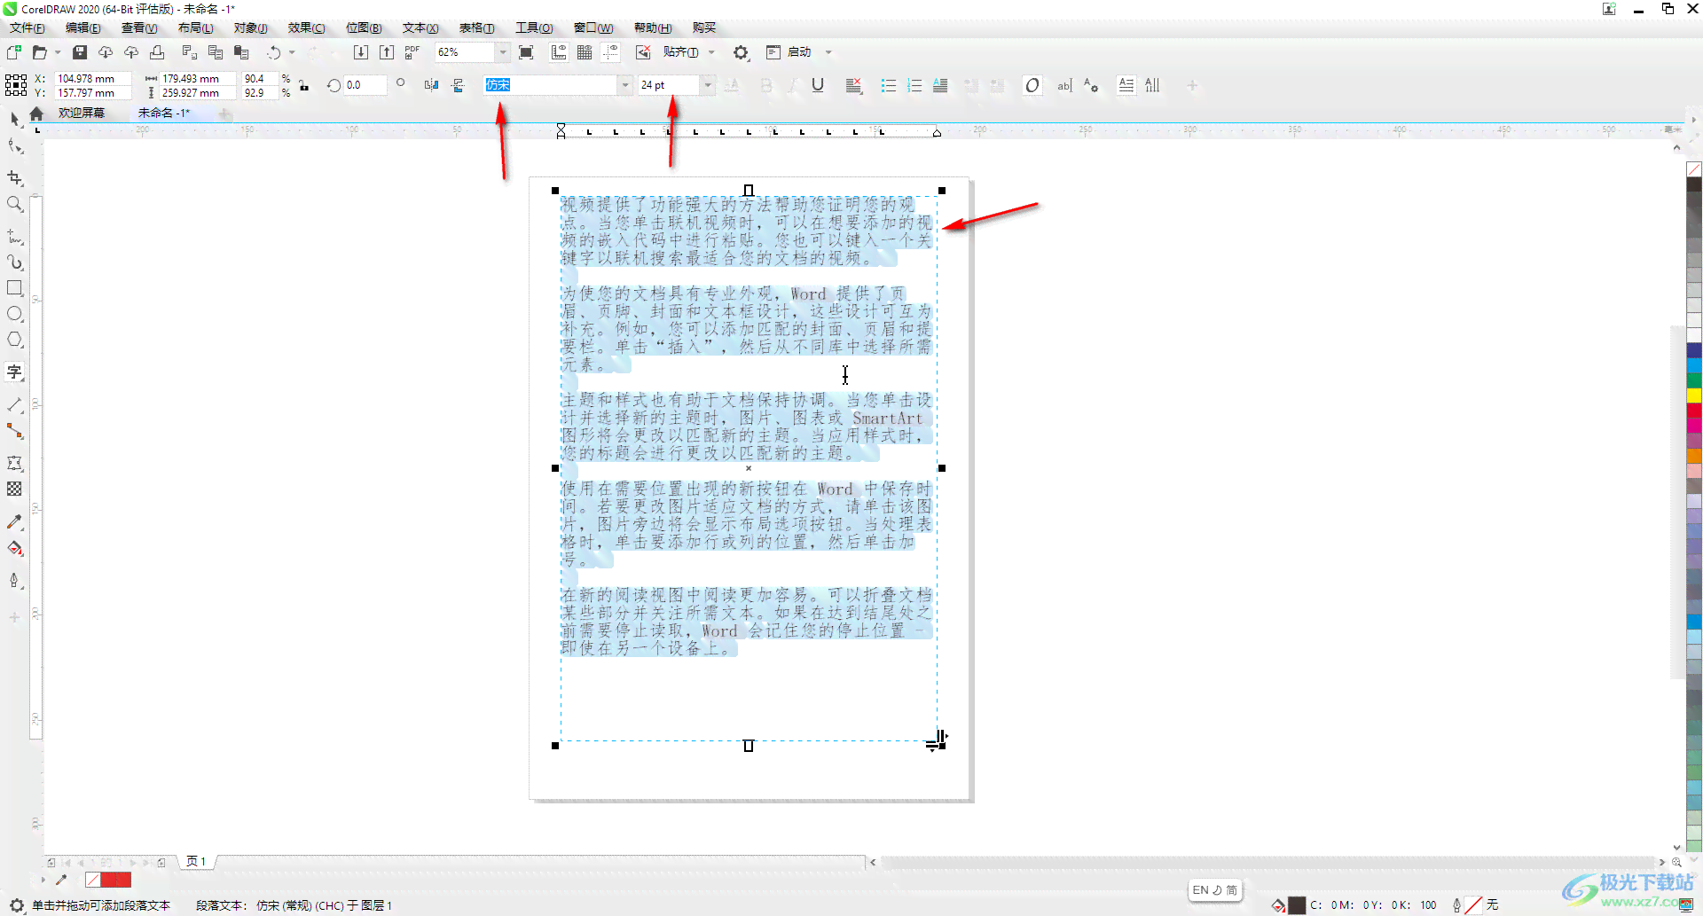Toggle Snap Off button
The width and height of the screenshot is (1703, 916).
(643, 52)
